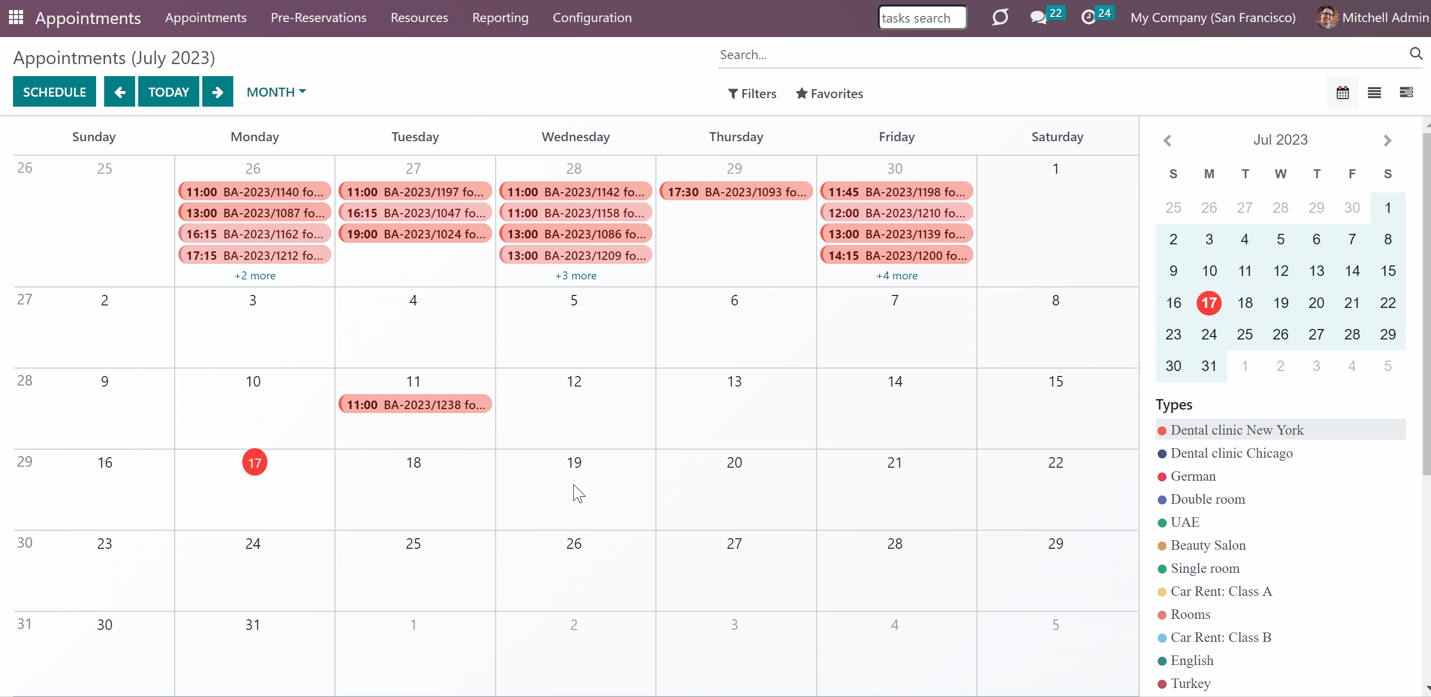Viewport: 1431px width, 697px height.
Task: Expand +4 more on Friday 30
Action: tap(897, 275)
